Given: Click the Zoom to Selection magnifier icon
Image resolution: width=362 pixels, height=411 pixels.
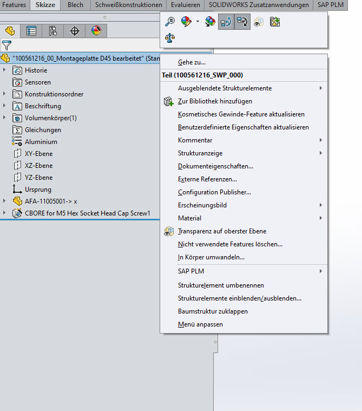Looking at the screenshot, I should click(x=170, y=22).
